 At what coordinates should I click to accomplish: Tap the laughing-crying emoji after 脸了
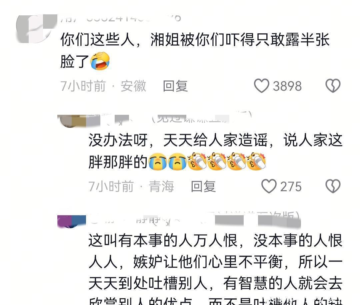coord(100,61)
